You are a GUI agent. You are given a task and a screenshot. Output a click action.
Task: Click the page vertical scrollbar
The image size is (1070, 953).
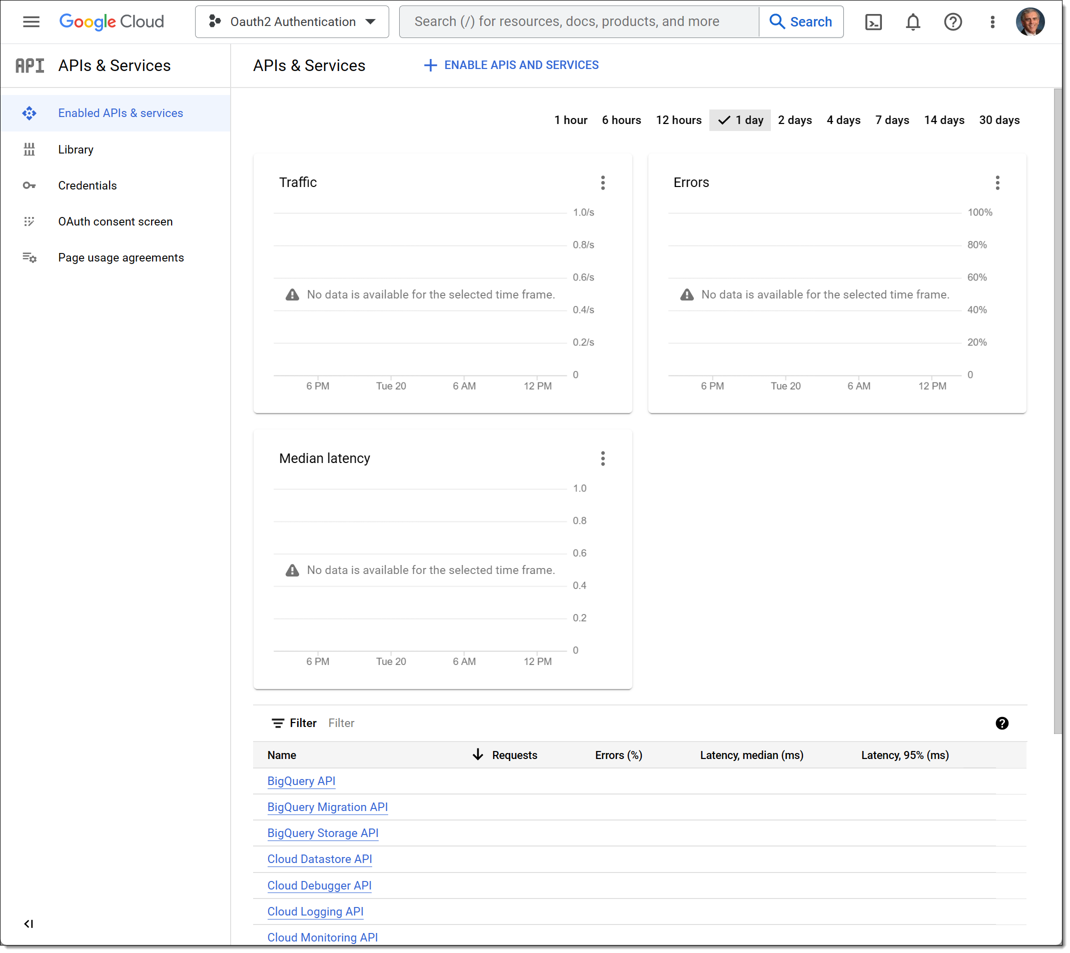(1058, 411)
